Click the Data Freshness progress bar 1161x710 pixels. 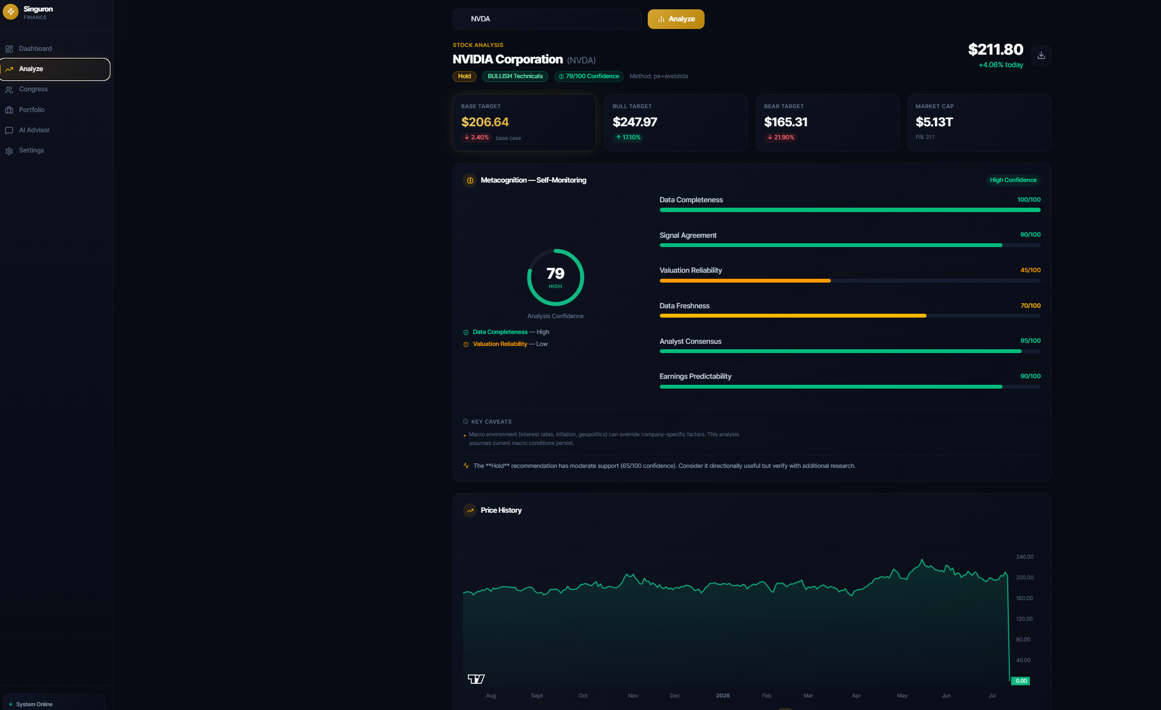pyautogui.click(x=849, y=316)
